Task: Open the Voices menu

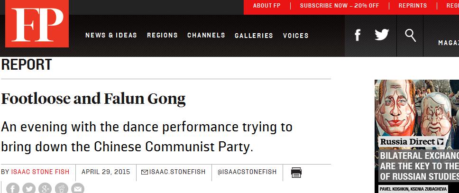Action: [296, 36]
